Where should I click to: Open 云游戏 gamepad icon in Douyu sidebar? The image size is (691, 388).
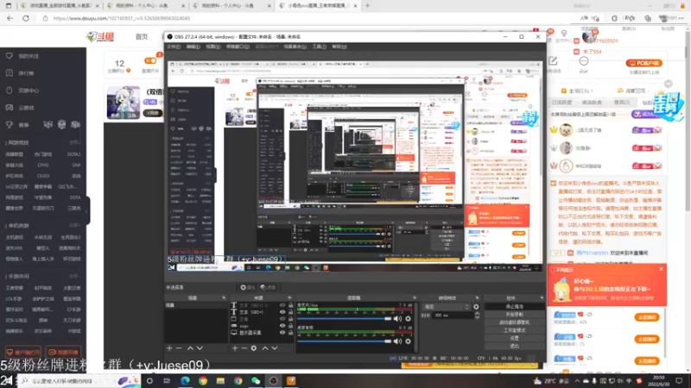coord(10,107)
